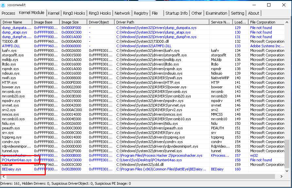Open the Network tab
292x188 pixels.
pos(122,13)
